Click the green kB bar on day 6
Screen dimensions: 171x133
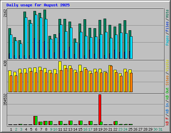pyautogui.click(x=36, y=120)
